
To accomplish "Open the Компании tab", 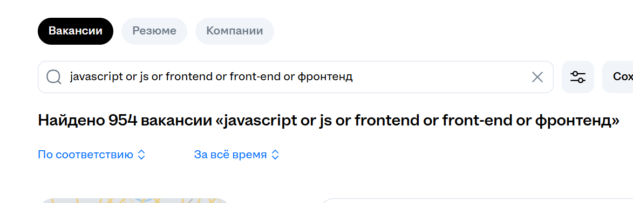I will pyautogui.click(x=235, y=31).
